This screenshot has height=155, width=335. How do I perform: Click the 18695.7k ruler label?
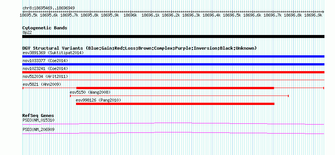coord(69,15)
